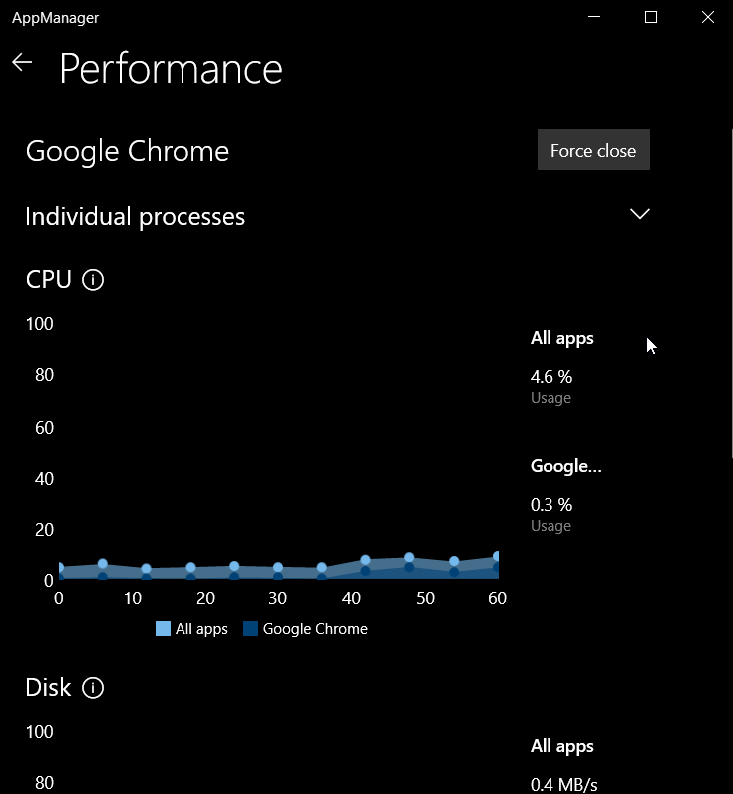Close the AppManager window

pyautogui.click(x=707, y=18)
